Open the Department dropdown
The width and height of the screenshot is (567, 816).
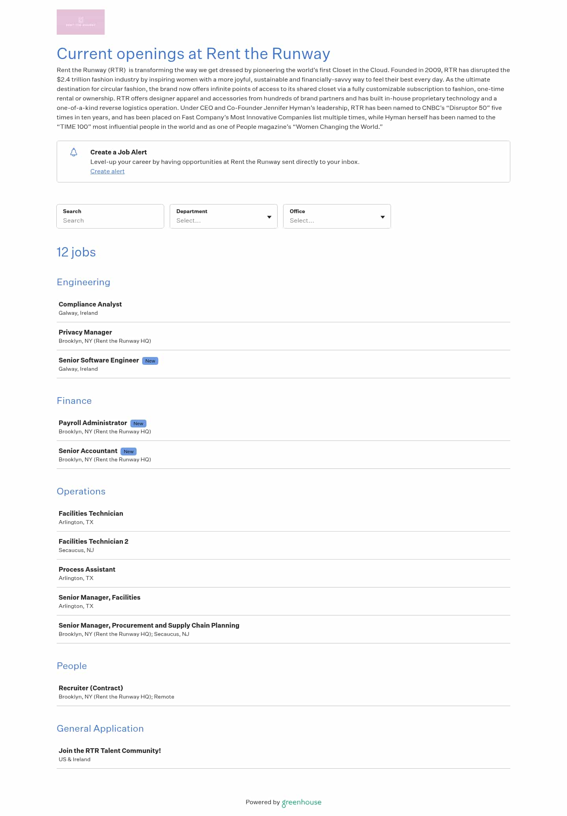[x=223, y=216]
